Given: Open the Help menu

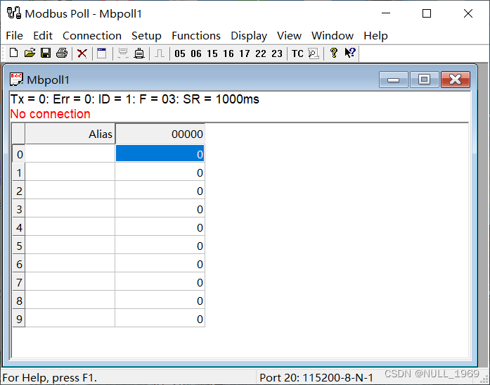Looking at the screenshot, I should pos(375,36).
